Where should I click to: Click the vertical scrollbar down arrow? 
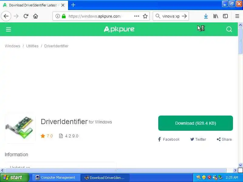pyautogui.click(x=240, y=165)
